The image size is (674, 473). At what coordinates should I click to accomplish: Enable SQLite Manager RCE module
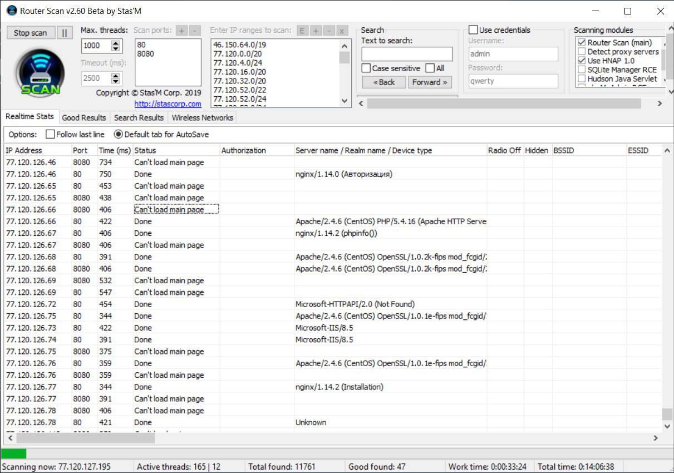coord(582,70)
